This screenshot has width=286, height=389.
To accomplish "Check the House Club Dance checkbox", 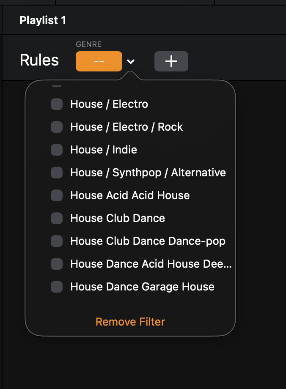I will tap(57, 218).
